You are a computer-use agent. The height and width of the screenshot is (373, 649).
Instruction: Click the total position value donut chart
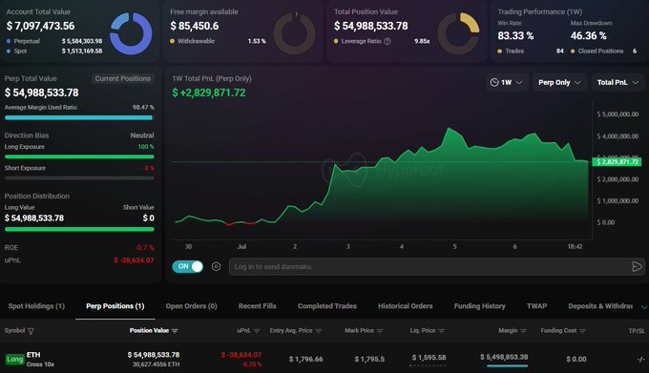click(x=459, y=33)
